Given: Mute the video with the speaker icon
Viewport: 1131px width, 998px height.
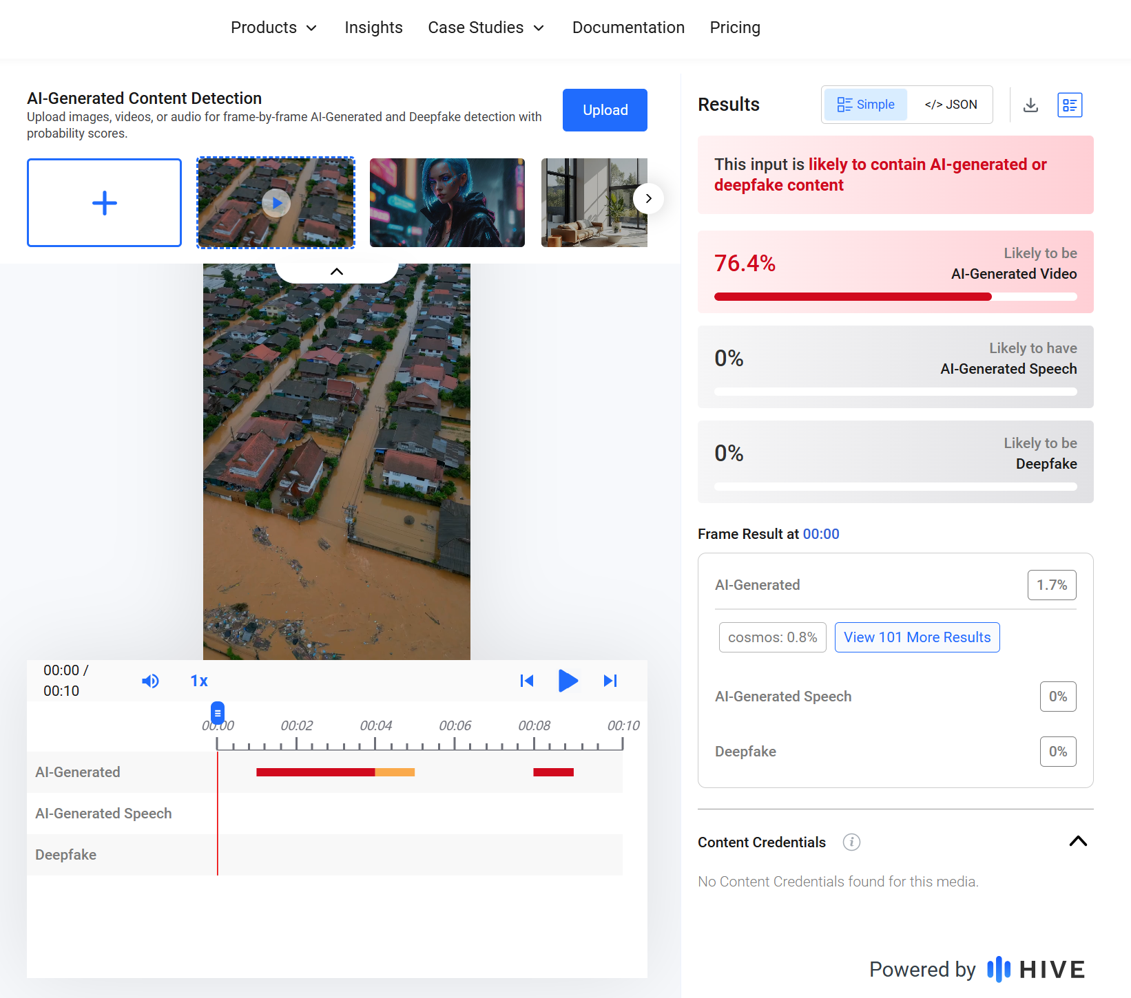Looking at the screenshot, I should 150,681.
